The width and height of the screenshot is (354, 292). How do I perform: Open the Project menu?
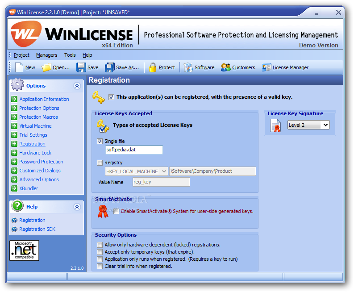(x=21, y=55)
